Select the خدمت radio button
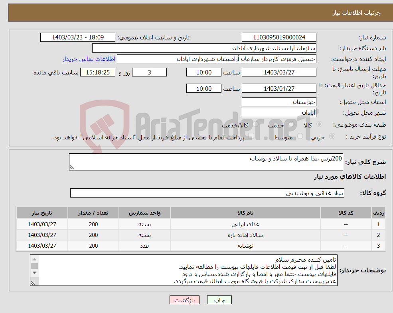This screenshot has height=313, width=393. [291, 124]
